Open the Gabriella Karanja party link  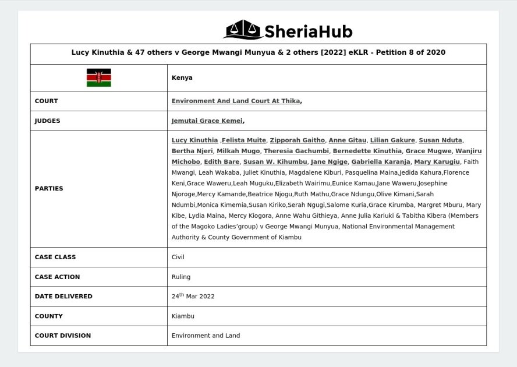tap(380, 162)
